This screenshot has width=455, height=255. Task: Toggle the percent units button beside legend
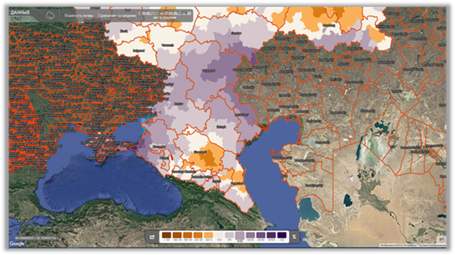(x=294, y=237)
